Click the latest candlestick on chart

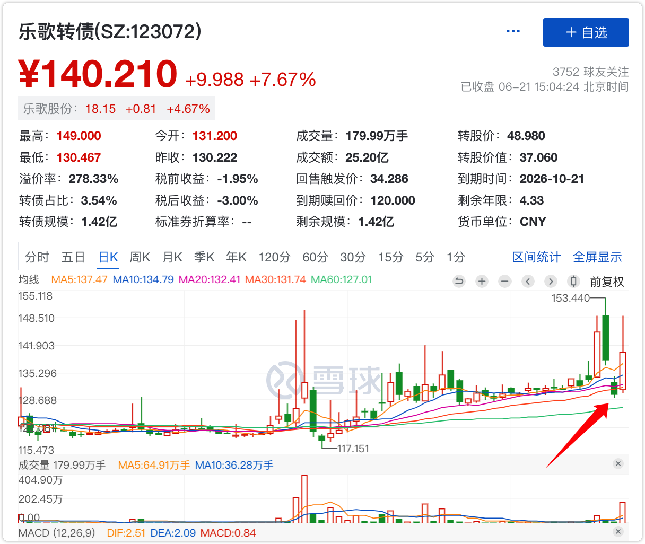pos(623,371)
